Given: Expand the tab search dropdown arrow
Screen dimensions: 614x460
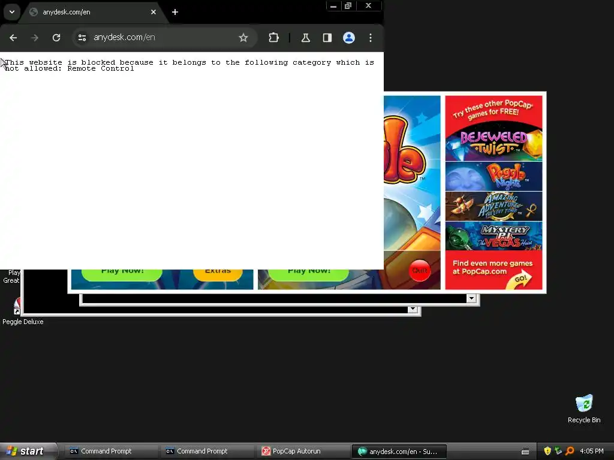Looking at the screenshot, I should point(12,12).
